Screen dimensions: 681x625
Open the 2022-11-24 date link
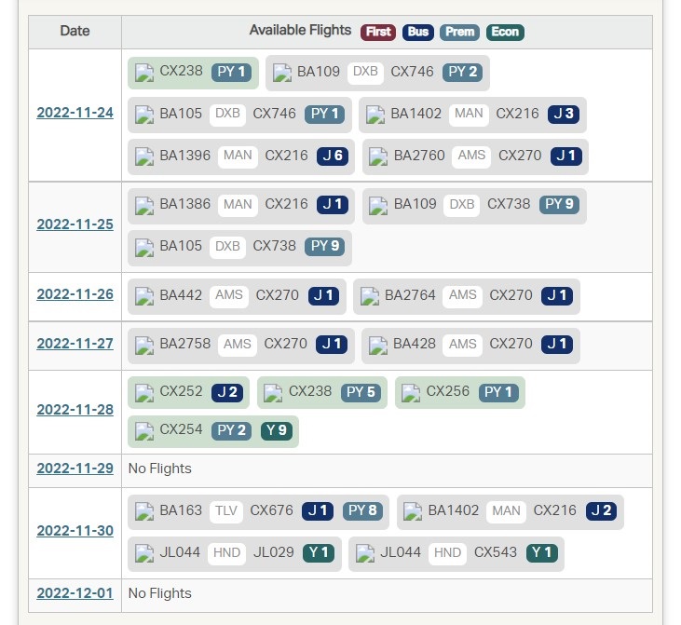[x=75, y=113]
